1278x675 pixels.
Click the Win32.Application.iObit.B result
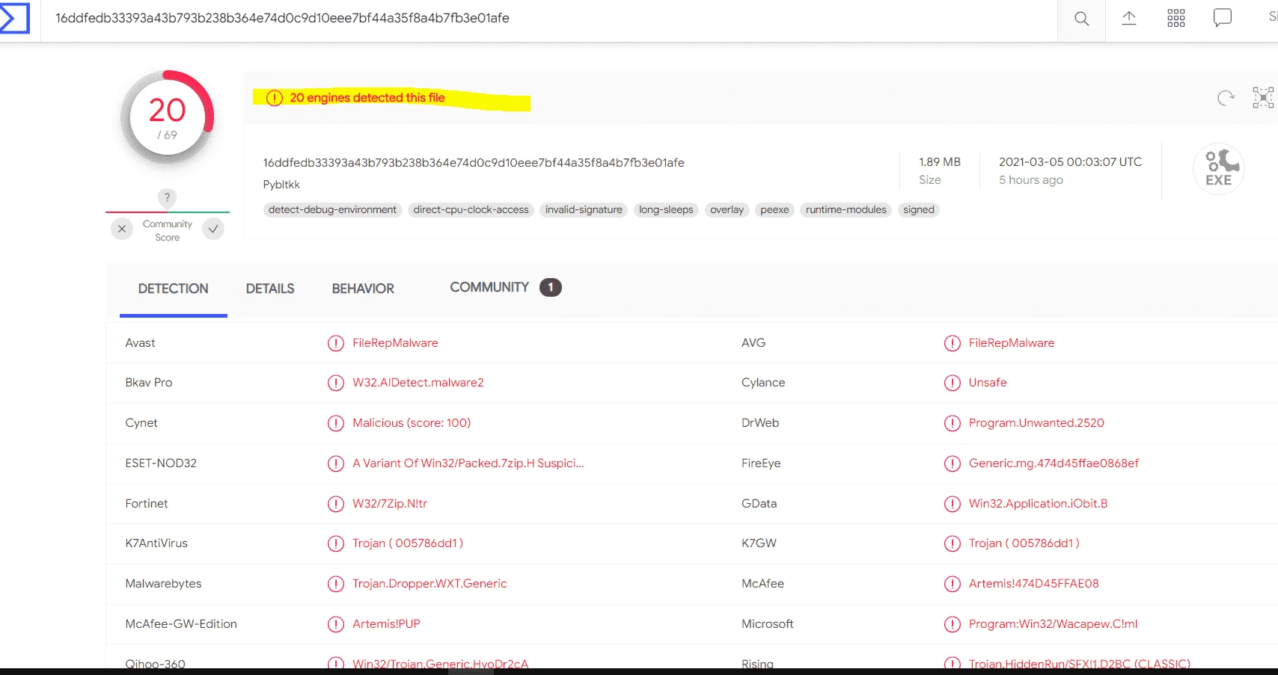tap(1038, 504)
